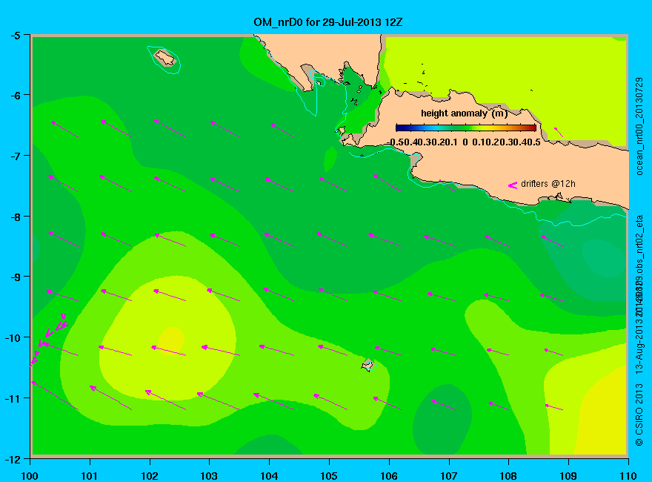Image resolution: width=652 pixels, height=482 pixels.
Task: Click the x-axis label 100
Action: coord(30,476)
